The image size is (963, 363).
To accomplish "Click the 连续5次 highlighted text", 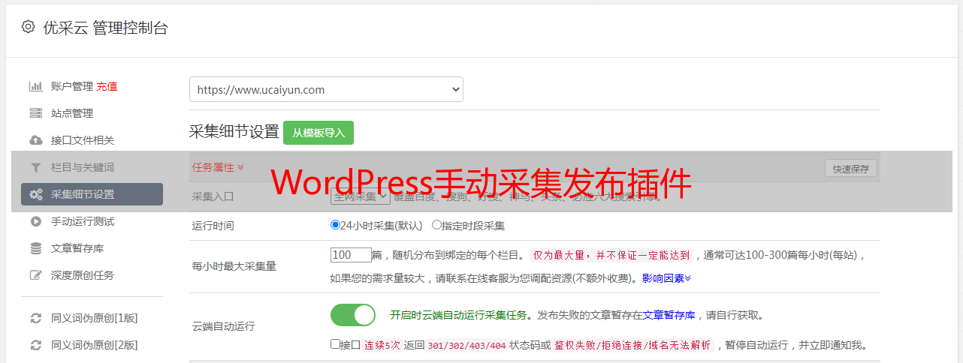I will coord(382,346).
